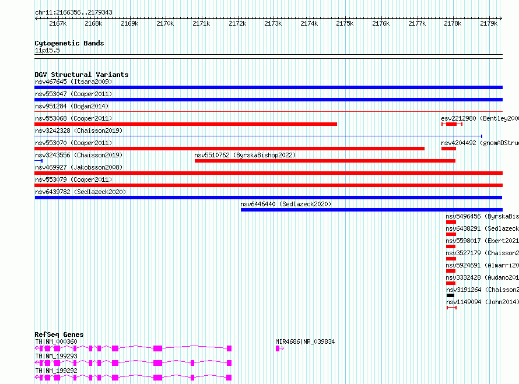Open the nsv3242328 (Chaisson2019) label
The height and width of the screenshot is (384, 519).
pyautogui.click(x=79, y=131)
